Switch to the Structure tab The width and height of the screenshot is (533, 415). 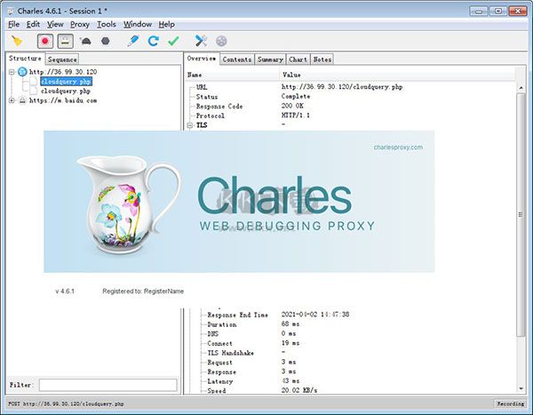pos(25,59)
